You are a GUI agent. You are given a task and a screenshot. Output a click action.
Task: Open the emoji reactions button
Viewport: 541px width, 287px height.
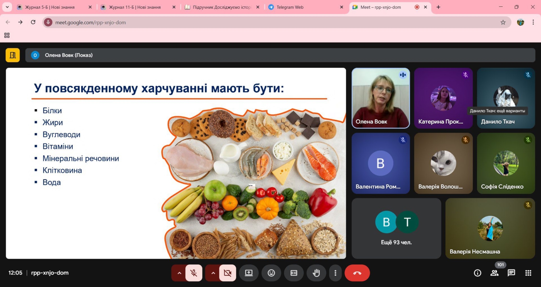coord(271,273)
